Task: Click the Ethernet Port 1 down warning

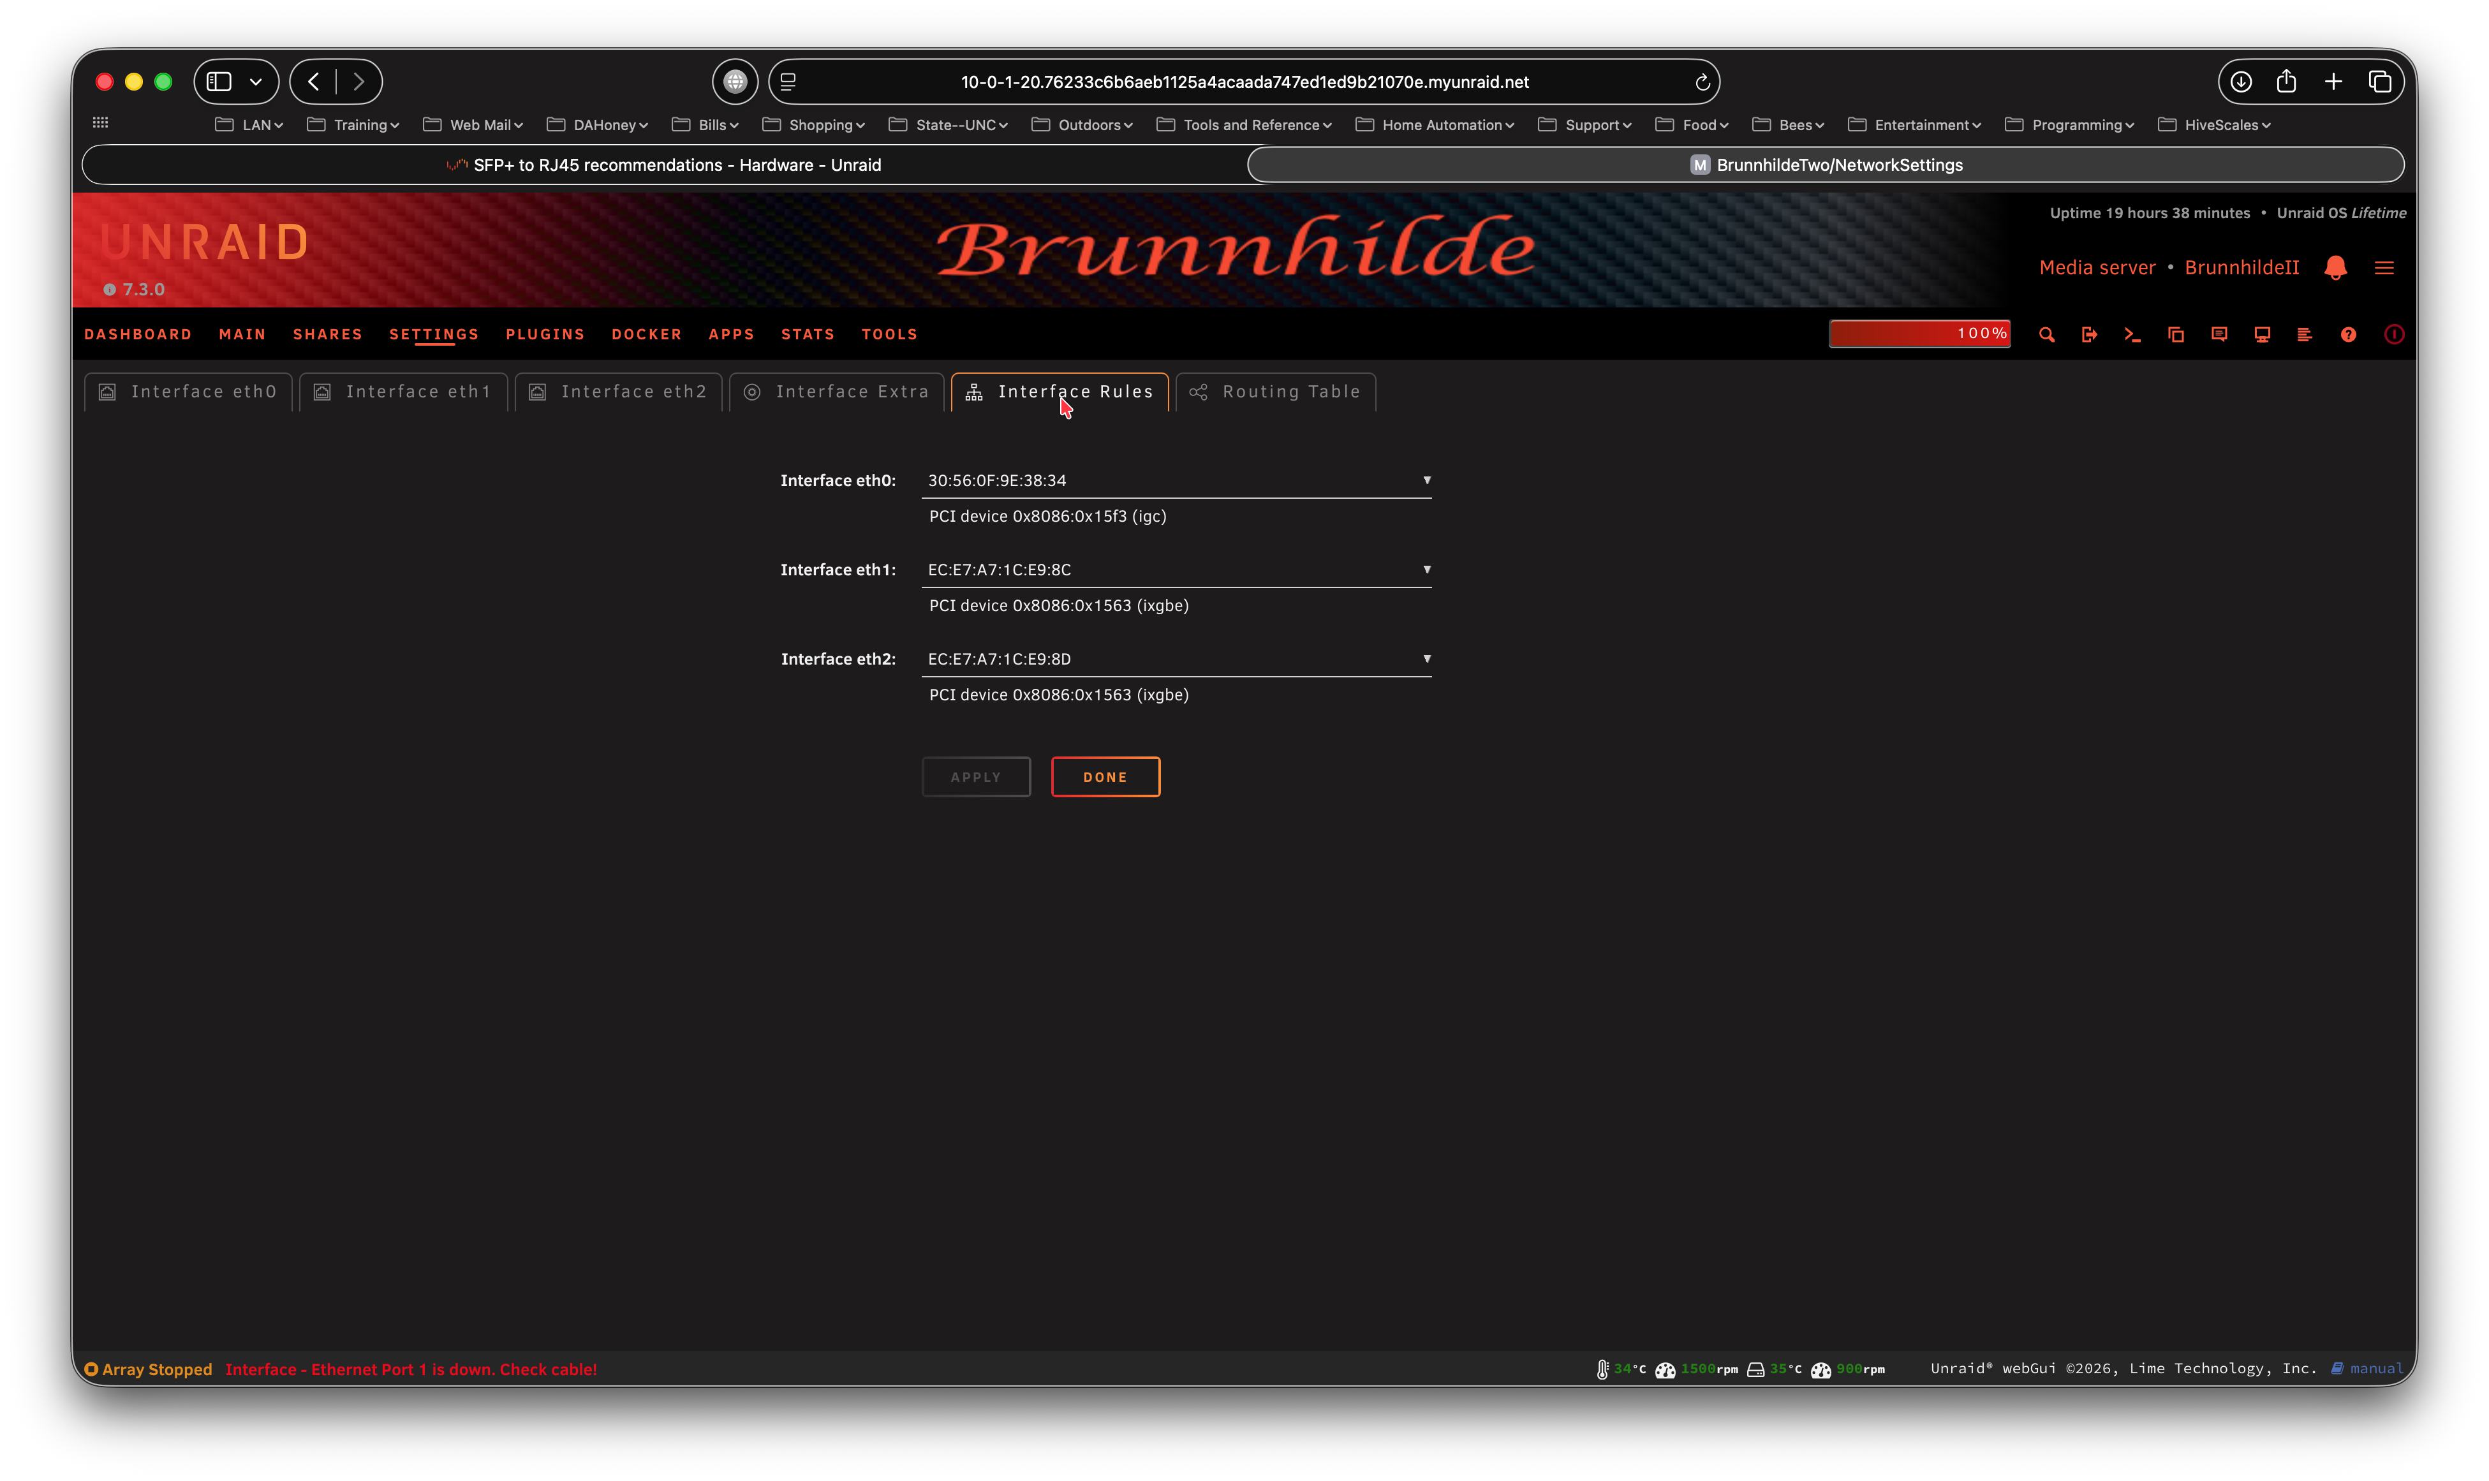Action: tap(410, 1369)
